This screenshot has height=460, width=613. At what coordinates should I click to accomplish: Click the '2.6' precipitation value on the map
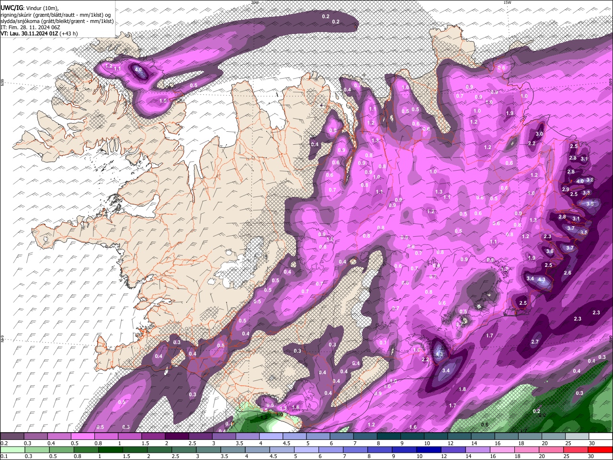(568, 273)
